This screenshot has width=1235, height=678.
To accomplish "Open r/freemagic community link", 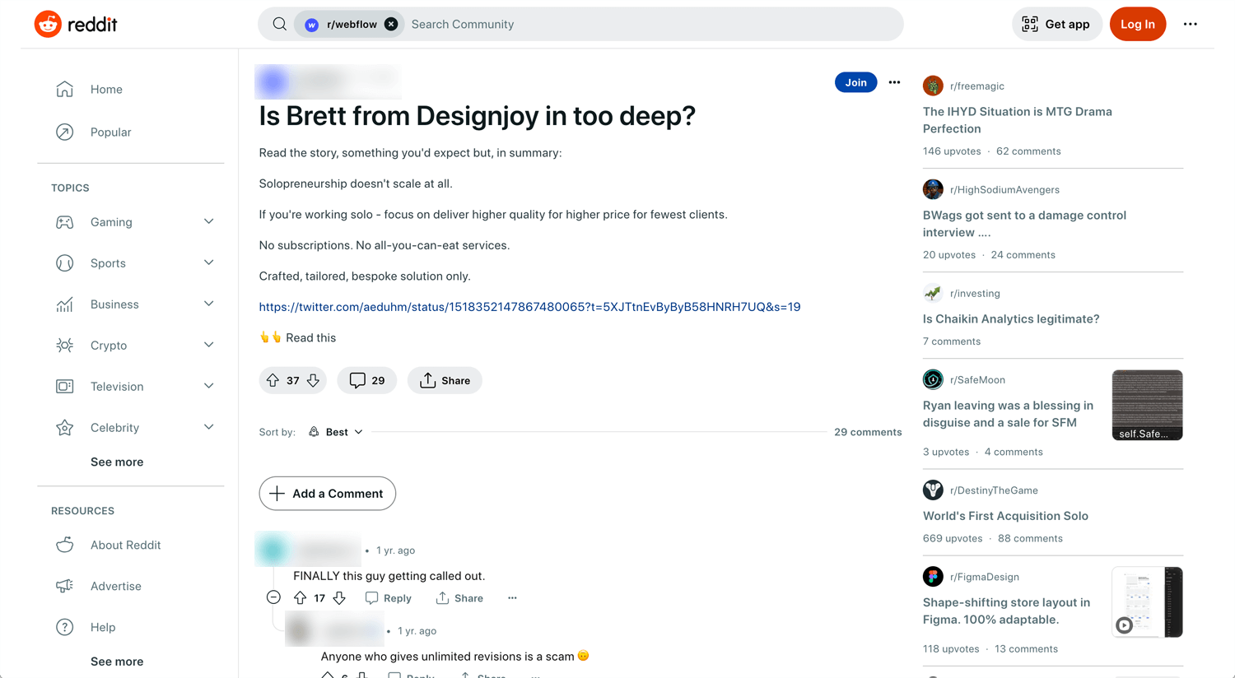I will (976, 86).
